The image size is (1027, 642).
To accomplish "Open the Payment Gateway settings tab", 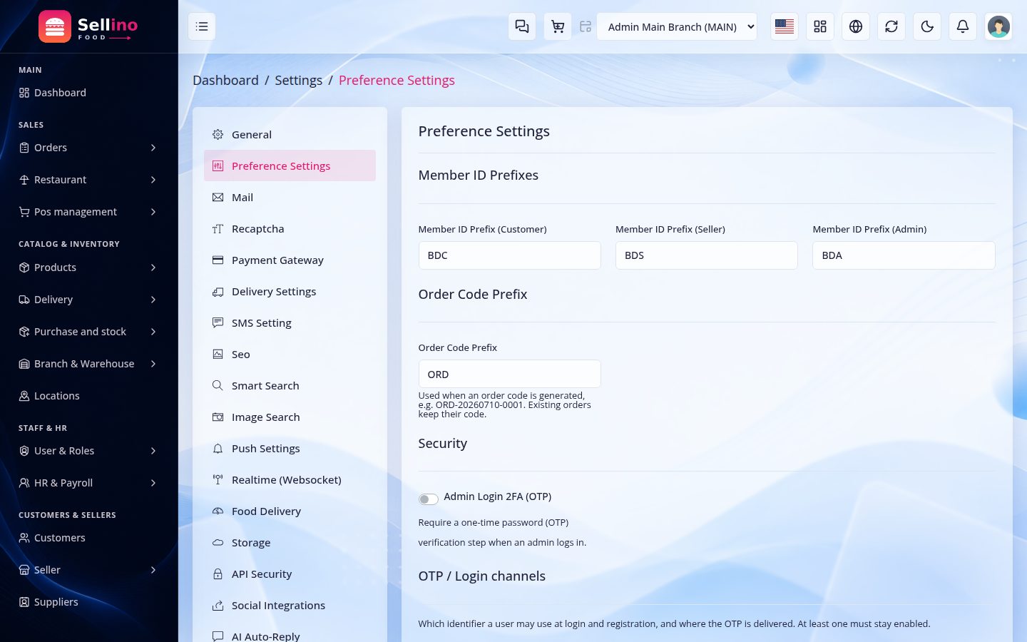I will click(x=290, y=260).
